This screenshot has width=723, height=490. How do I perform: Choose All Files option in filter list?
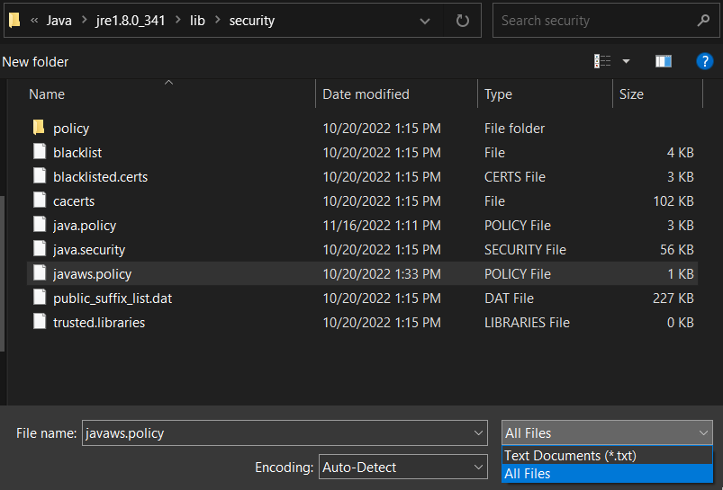point(607,474)
